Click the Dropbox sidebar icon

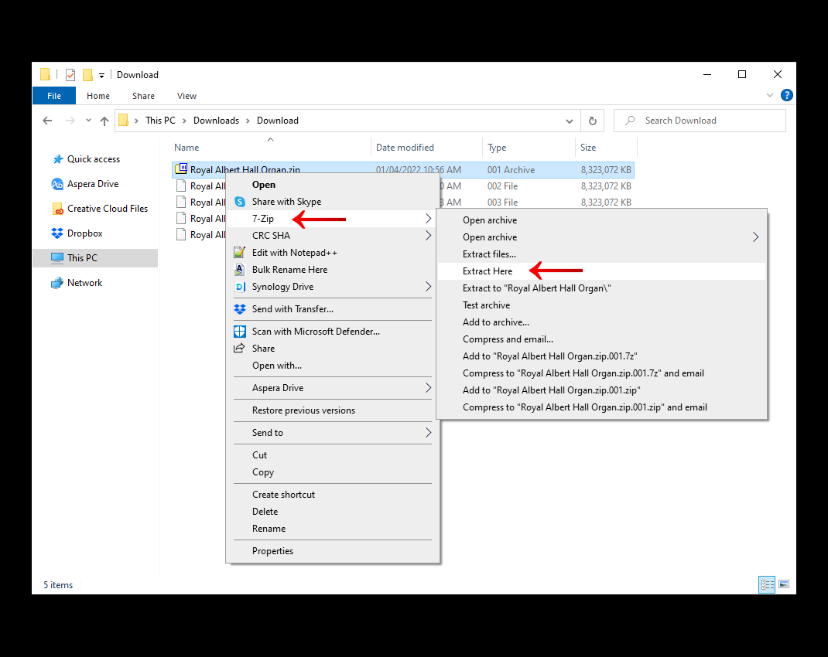coord(57,233)
